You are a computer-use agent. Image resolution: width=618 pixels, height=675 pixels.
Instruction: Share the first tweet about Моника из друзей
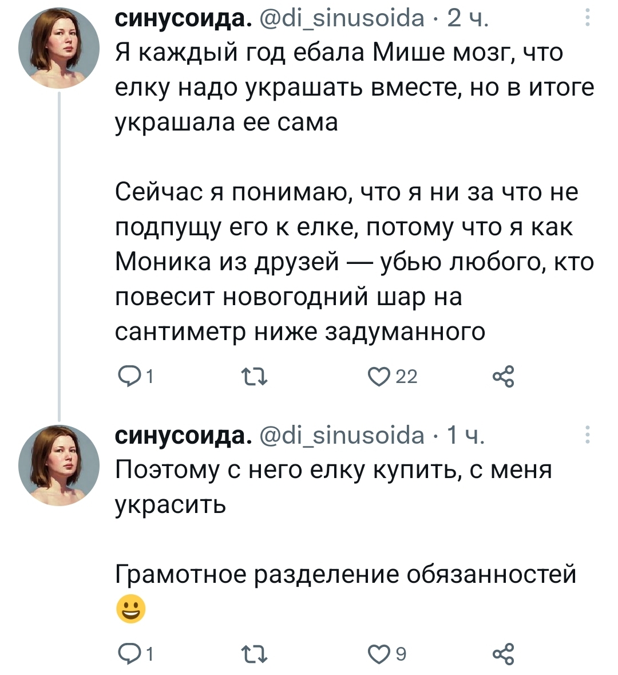pyautogui.click(x=504, y=377)
